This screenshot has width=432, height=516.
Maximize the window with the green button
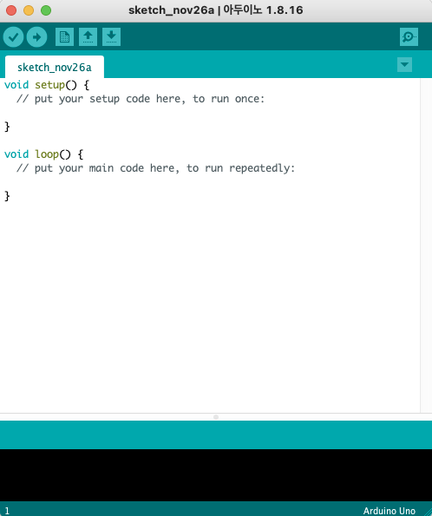46,10
